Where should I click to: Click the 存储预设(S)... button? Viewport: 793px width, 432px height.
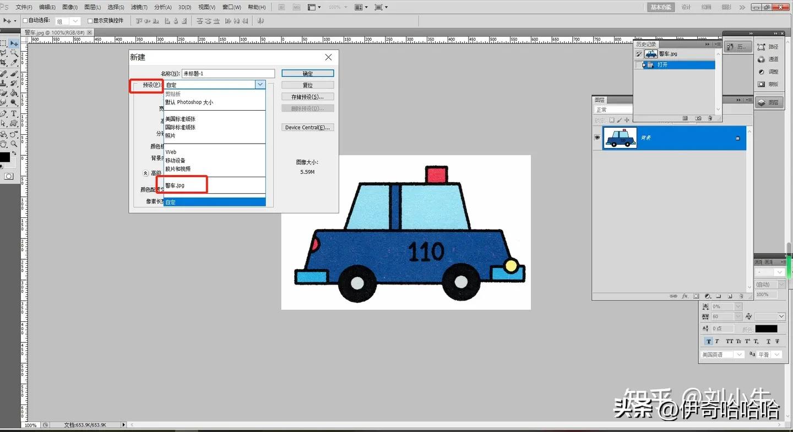[x=307, y=97]
